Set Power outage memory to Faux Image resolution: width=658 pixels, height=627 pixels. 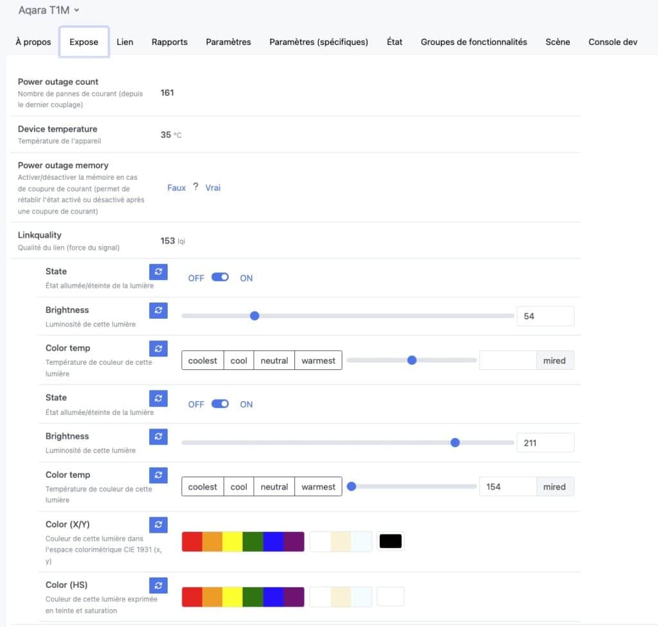point(176,188)
